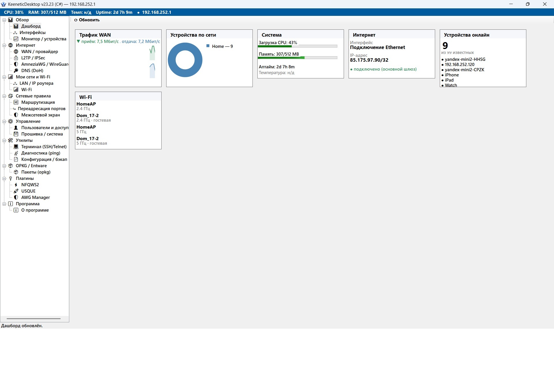This screenshot has width=554, height=369.
Task: Click the Переадресация портов arrow icon
Action: pyautogui.click(x=14, y=109)
